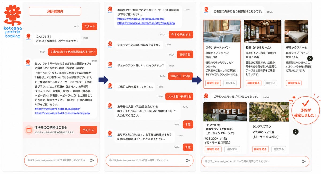Click 詳細を見る for 基本プラン

pos(213,149)
